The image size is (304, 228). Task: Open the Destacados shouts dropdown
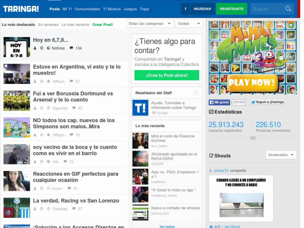click(281, 155)
